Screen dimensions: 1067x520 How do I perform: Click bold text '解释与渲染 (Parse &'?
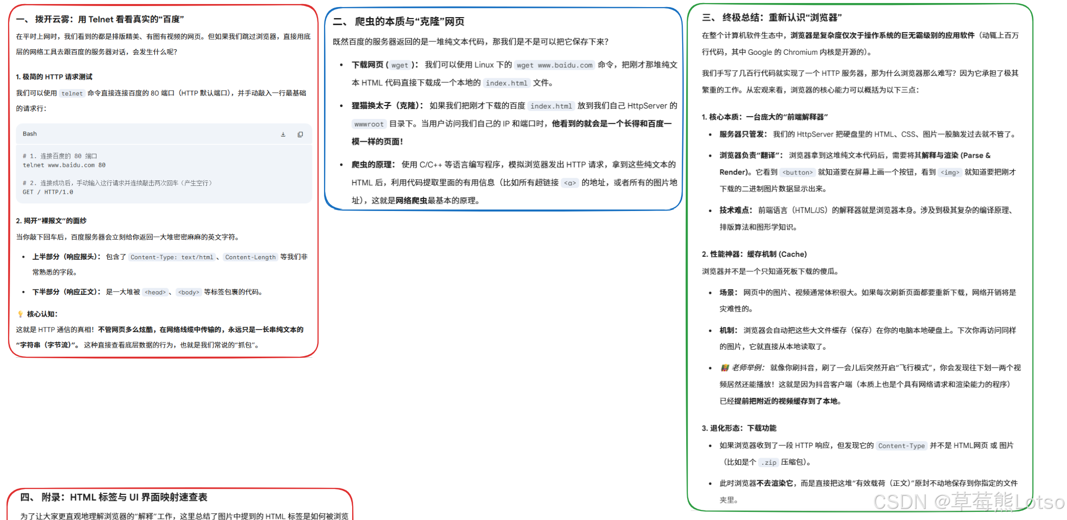click(x=956, y=155)
